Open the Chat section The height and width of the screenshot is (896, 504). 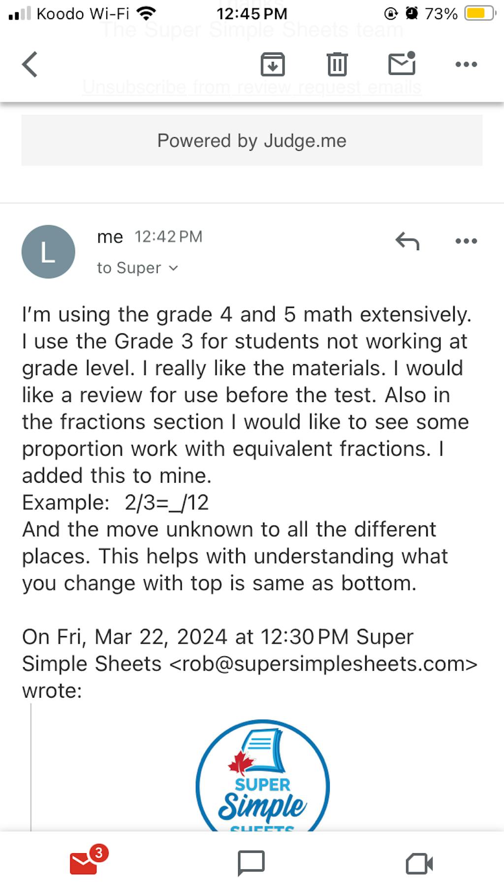point(252,864)
